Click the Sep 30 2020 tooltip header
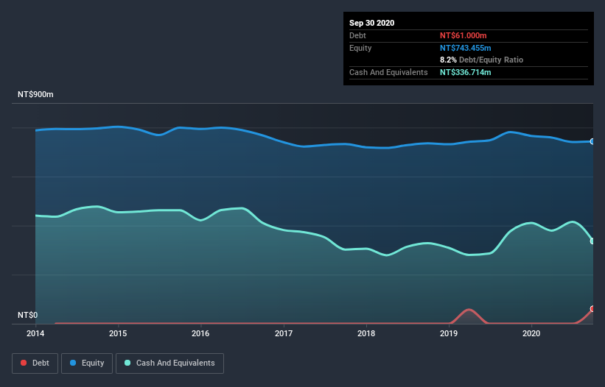This screenshot has width=605, height=387. [x=372, y=23]
